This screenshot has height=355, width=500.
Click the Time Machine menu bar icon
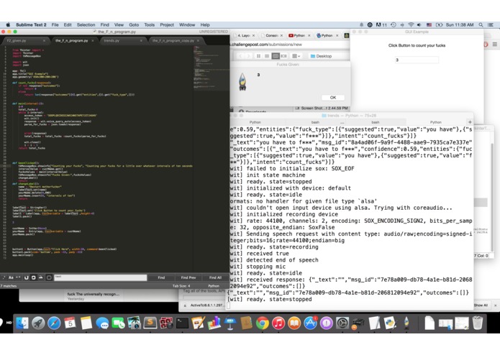click(x=394, y=25)
